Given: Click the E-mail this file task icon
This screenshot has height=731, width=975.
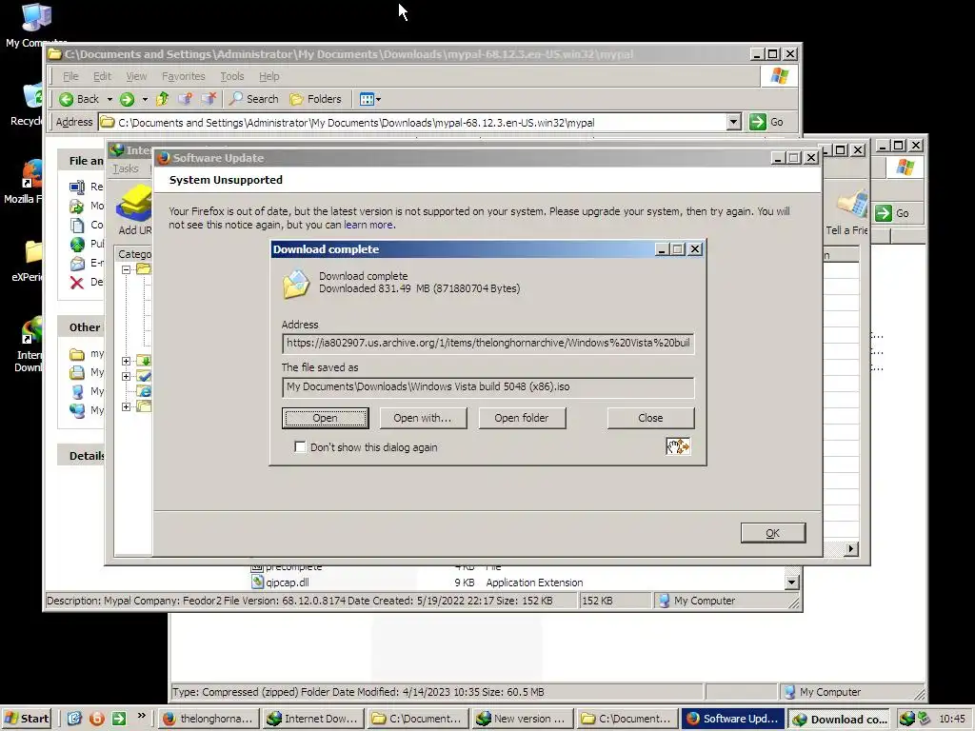Looking at the screenshot, I should (77, 264).
